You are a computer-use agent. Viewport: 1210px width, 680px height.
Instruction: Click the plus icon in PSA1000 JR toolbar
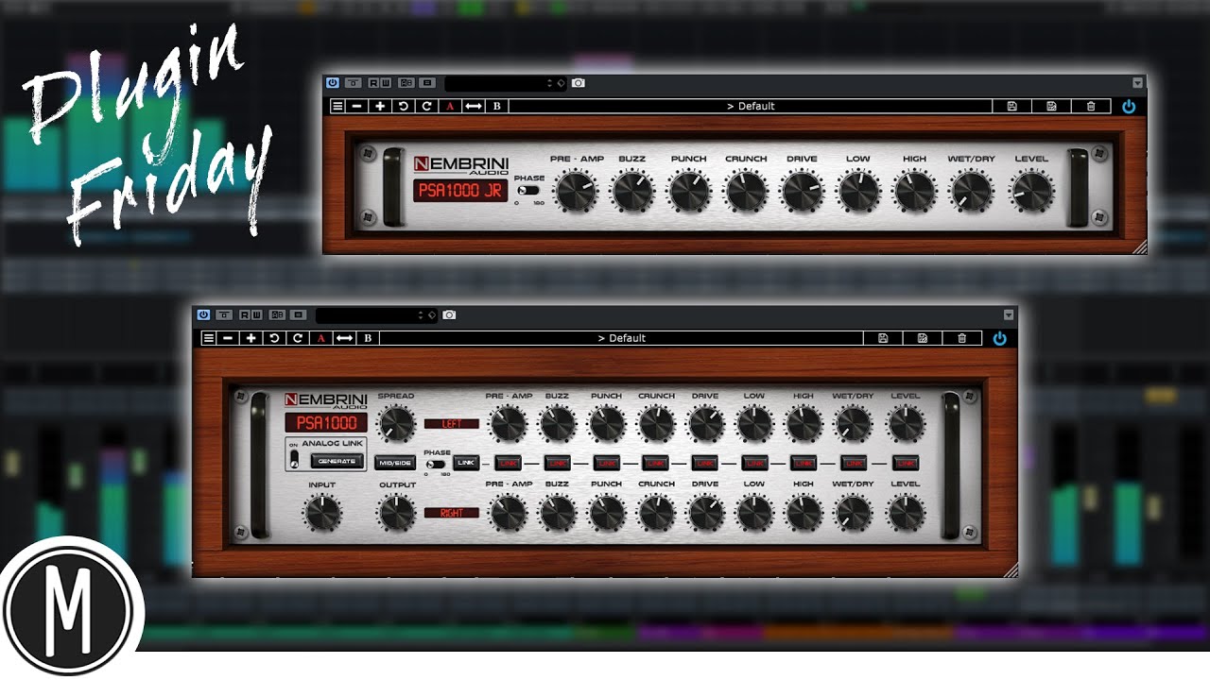pyautogui.click(x=380, y=106)
